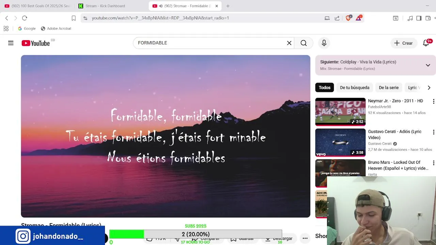
Task: Open the Google bookmark
Action: (x=27, y=29)
